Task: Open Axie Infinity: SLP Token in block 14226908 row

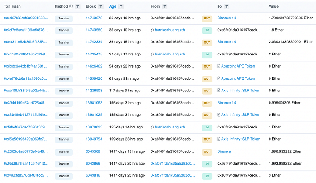Action: point(241,91)
